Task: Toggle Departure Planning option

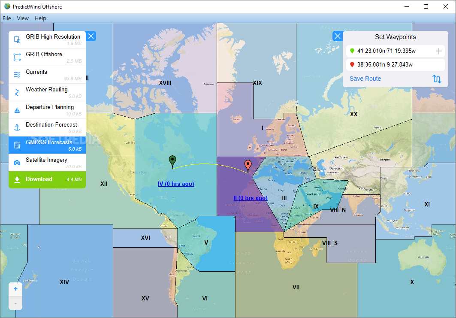Action: click(47, 110)
